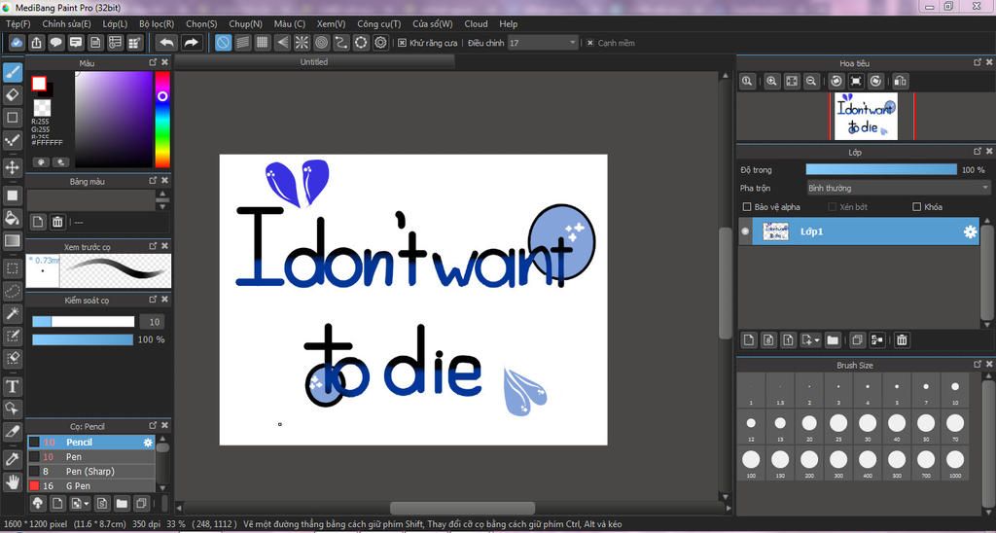Click the Navigator canvas thumbnail
The image size is (996, 533).
pos(865,117)
